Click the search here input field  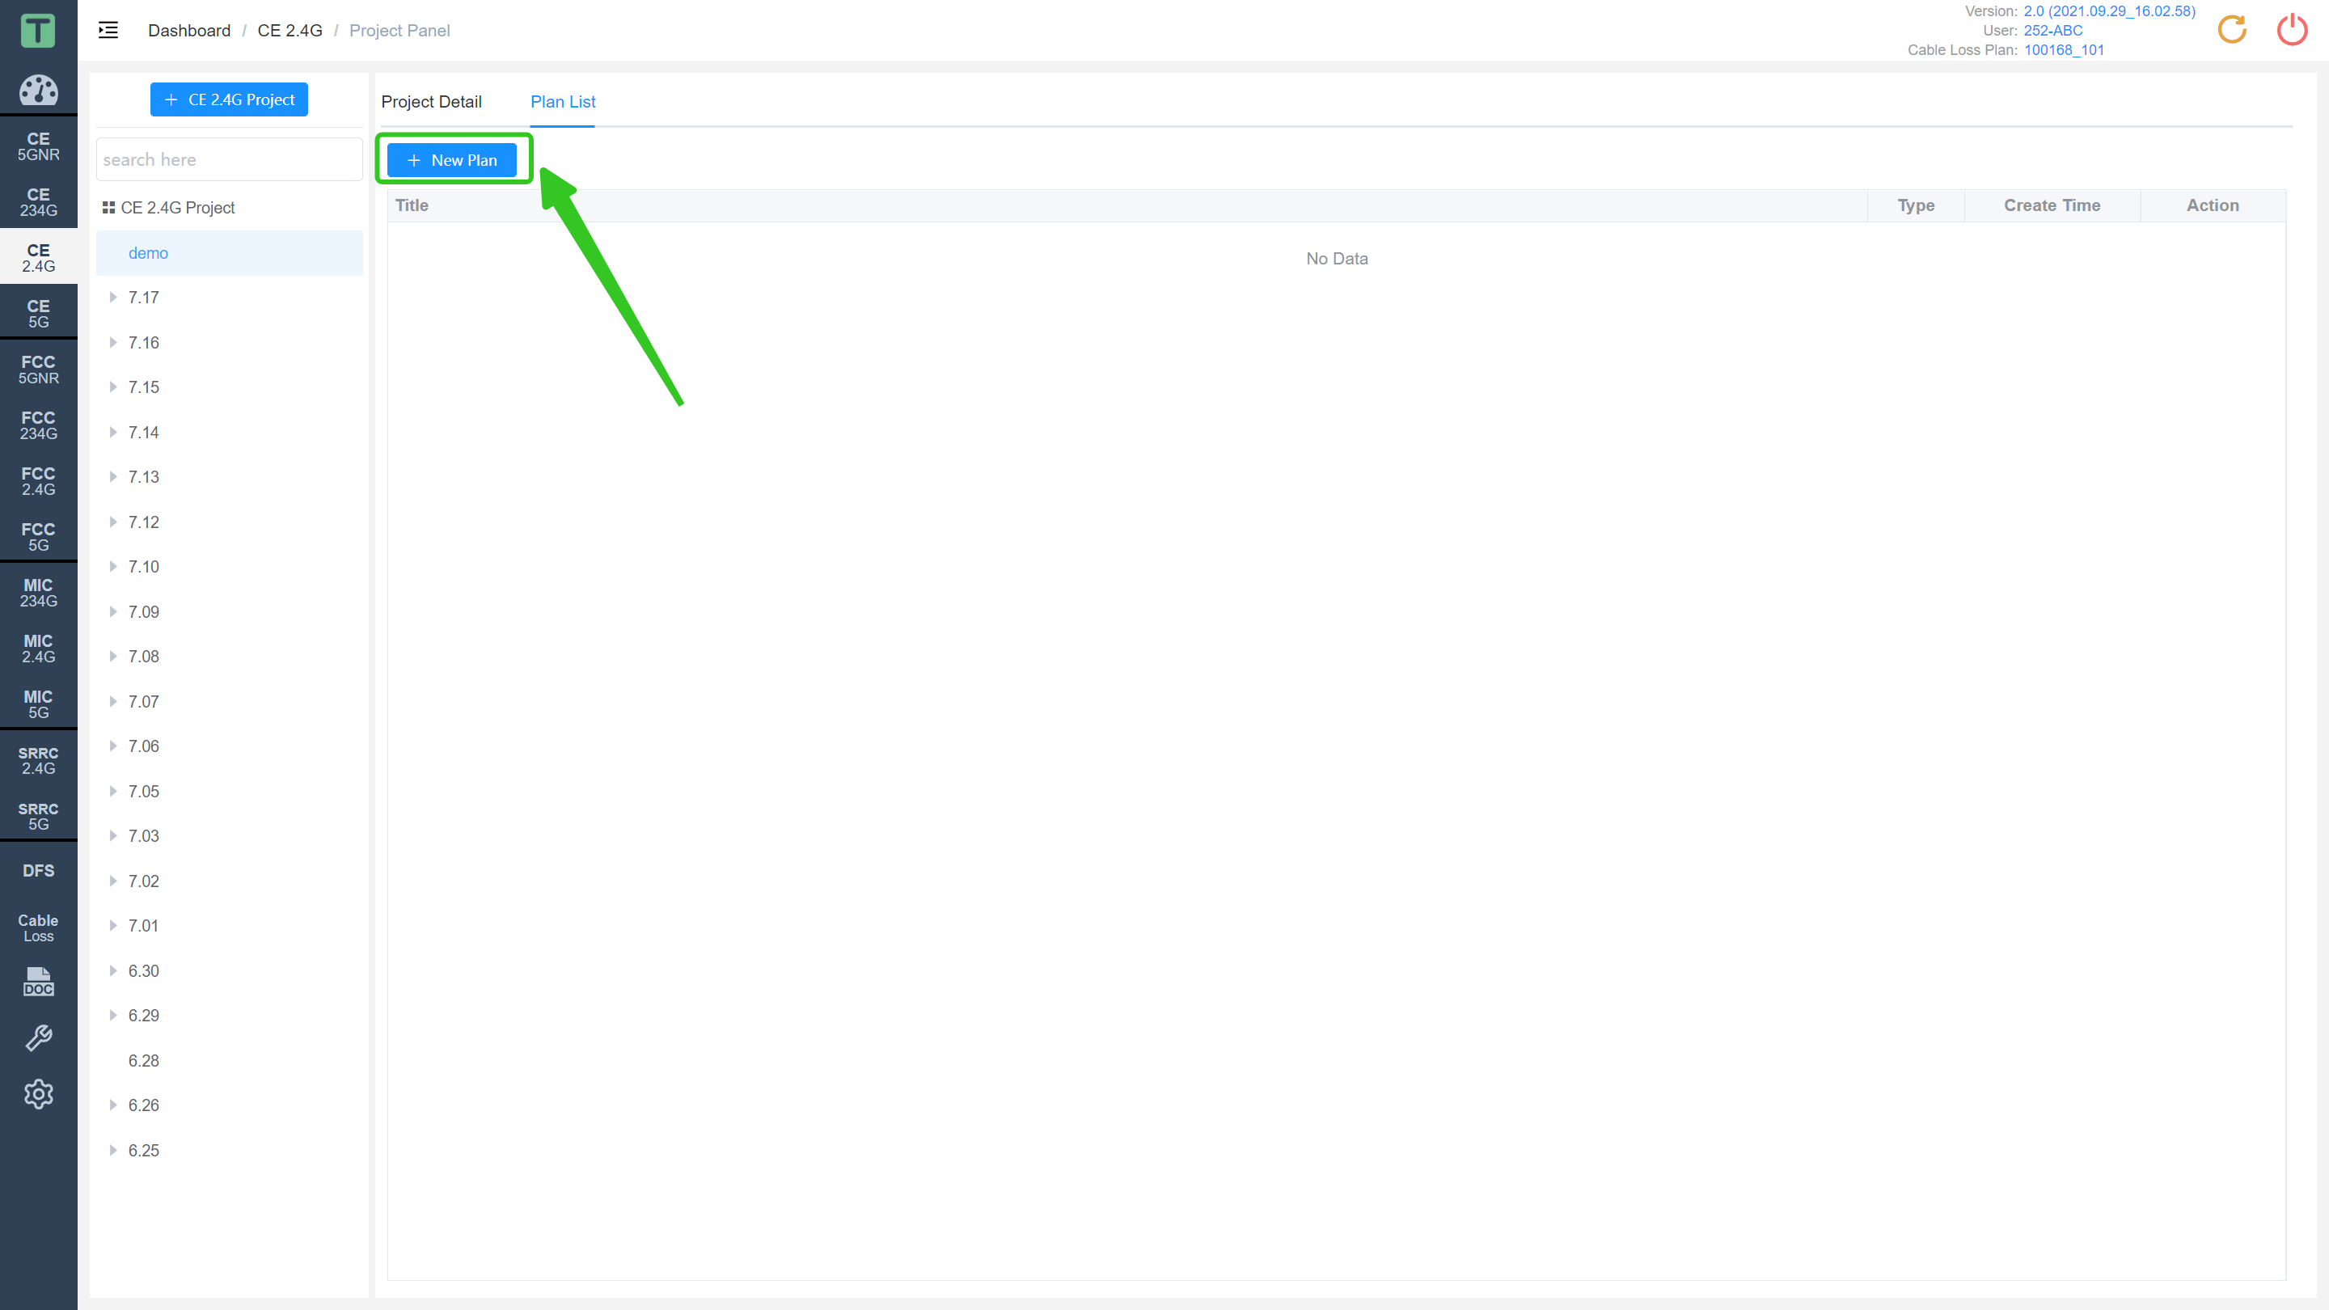227,158
